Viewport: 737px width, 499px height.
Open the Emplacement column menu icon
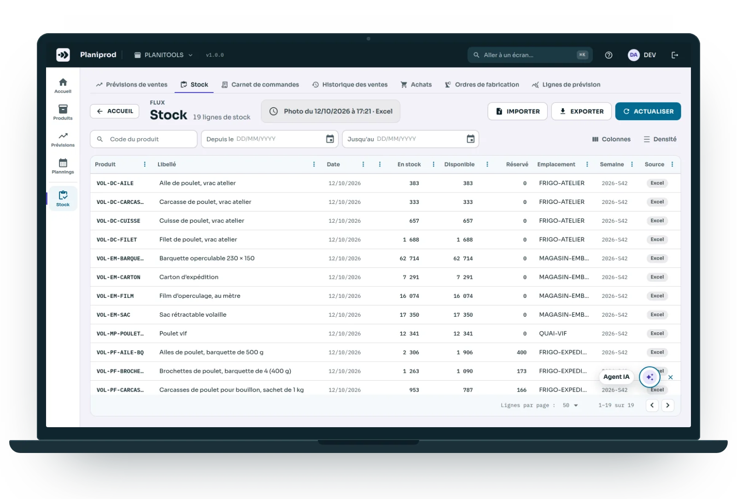pyautogui.click(x=587, y=164)
